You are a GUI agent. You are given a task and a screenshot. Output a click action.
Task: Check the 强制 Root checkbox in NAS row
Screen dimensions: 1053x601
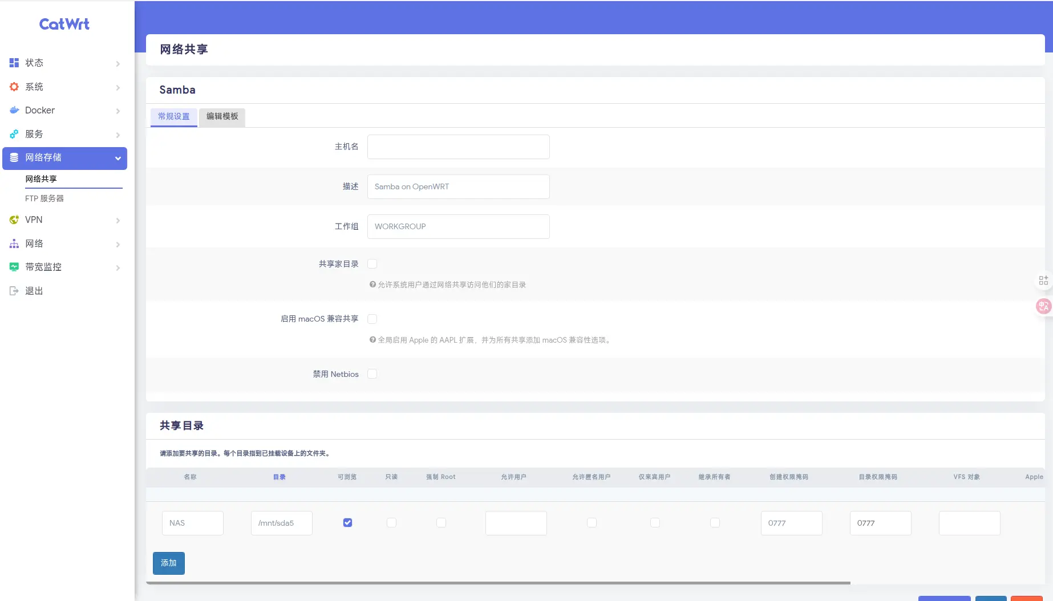click(x=441, y=522)
